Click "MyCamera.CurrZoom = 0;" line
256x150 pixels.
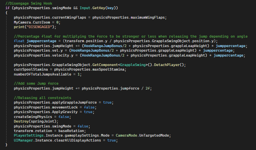[37, 22]
